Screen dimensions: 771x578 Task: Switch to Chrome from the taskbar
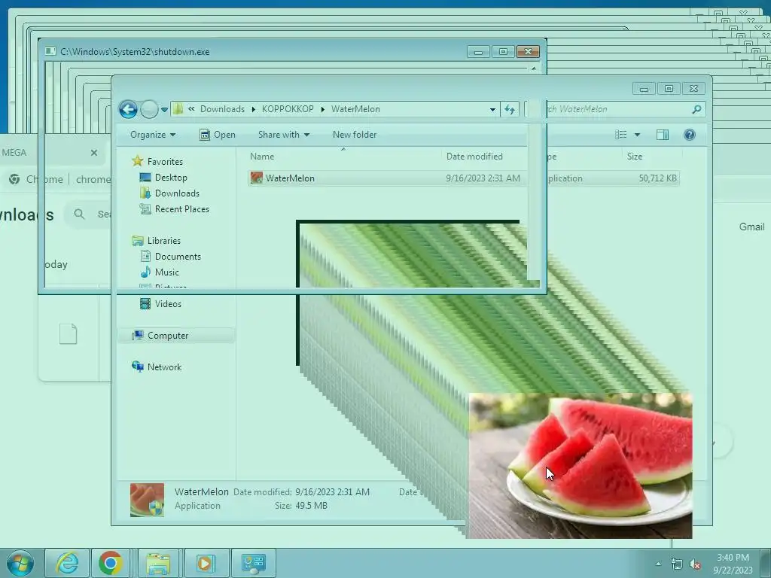(110, 563)
